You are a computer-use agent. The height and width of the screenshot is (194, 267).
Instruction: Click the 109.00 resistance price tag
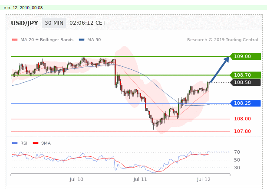[245, 56]
